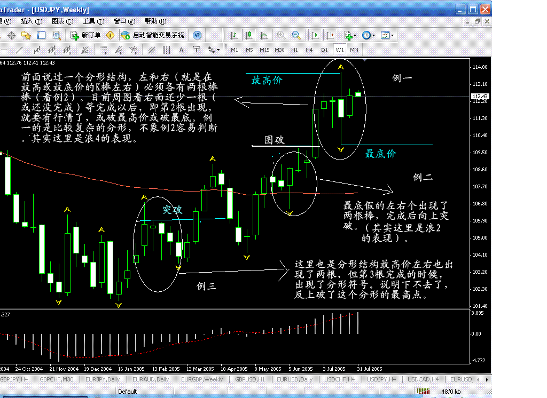Open the Strategy Tester magnifier icon
547x398 pixels.
(56, 35)
